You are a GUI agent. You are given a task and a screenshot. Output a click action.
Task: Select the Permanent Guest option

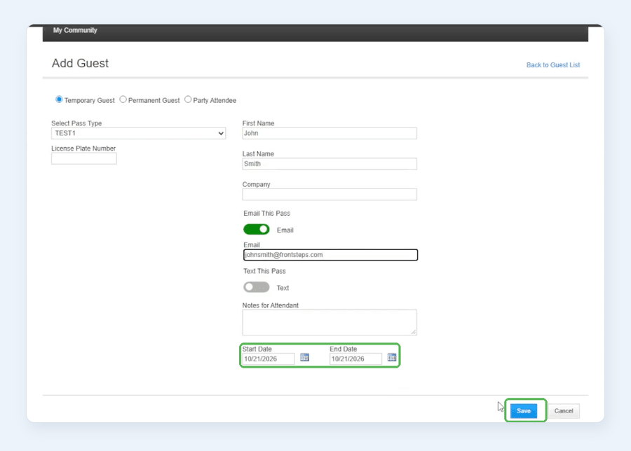tap(123, 99)
